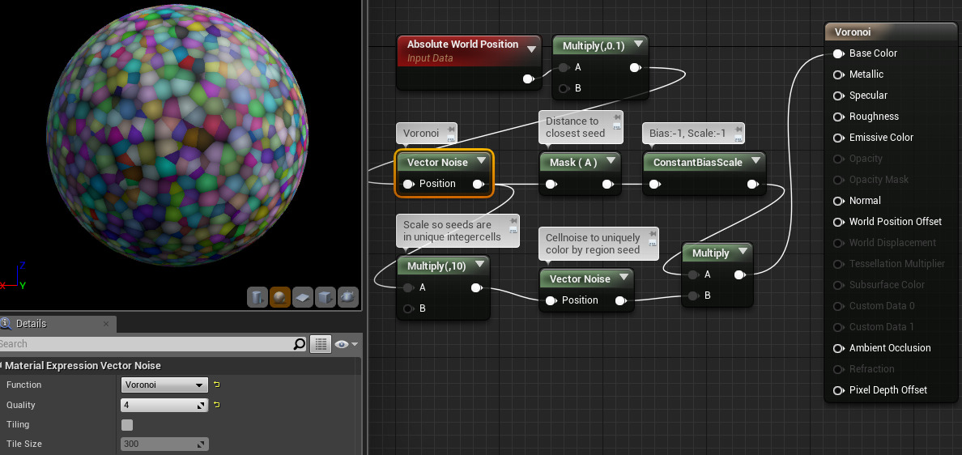This screenshot has height=455, width=962.
Task: Expand the Mask ( A ) node arrow
Action: (611, 162)
